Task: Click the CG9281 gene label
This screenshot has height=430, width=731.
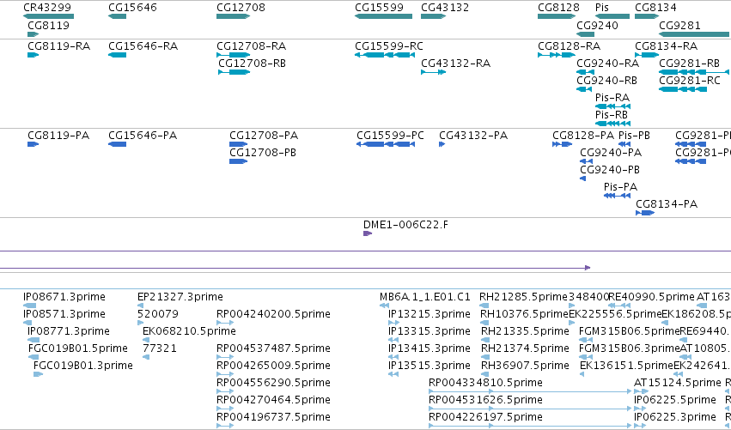Action: point(679,25)
